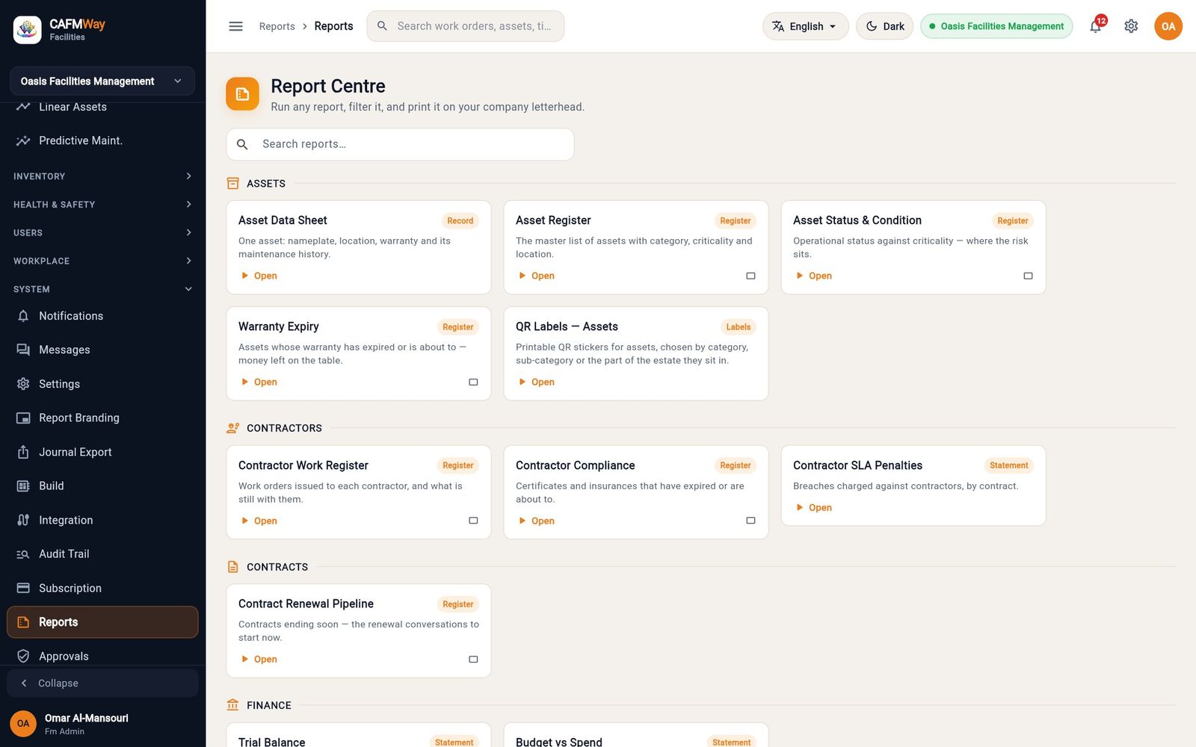Open Predictive Maint. in sidebar
1196x747 pixels.
[x=102, y=140]
